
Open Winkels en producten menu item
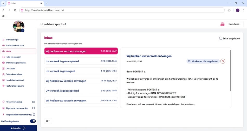[x=16, y=63]
